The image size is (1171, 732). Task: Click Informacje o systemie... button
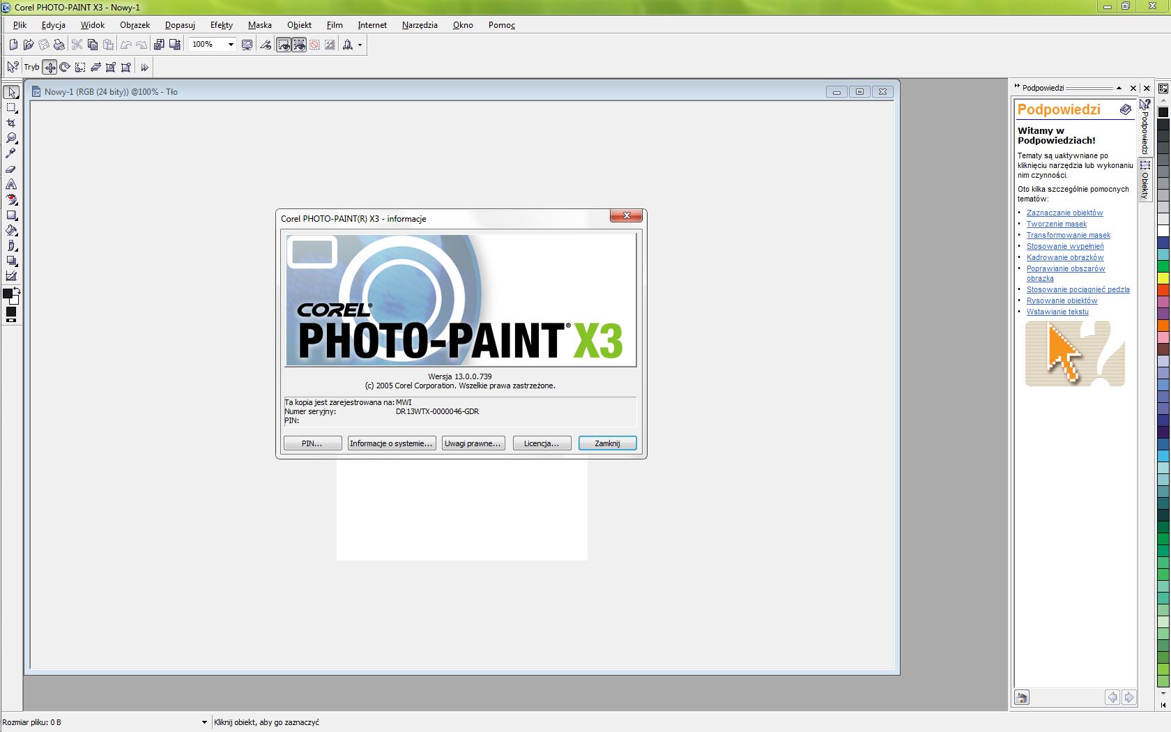(x=391, y=443)
